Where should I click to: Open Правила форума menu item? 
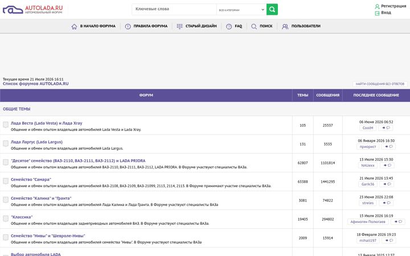pos(146,26)
